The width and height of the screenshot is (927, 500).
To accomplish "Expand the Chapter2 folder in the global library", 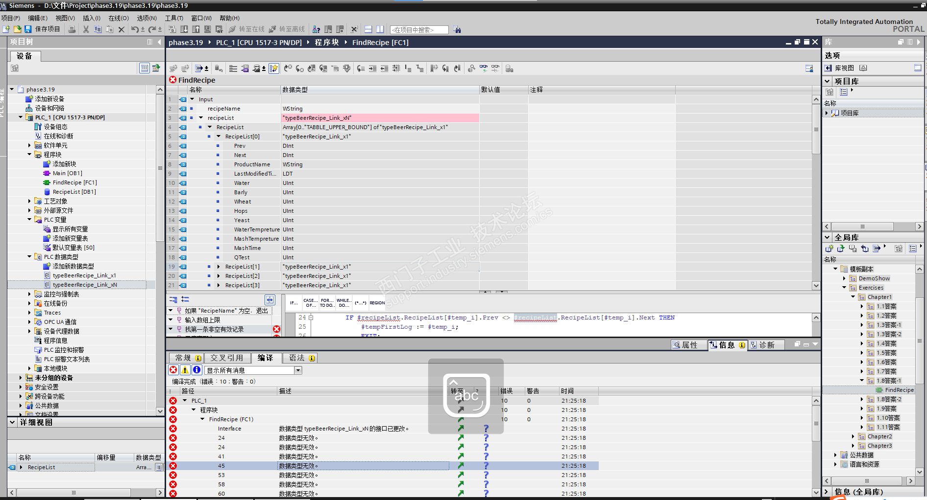I will (x=853, y=436).
